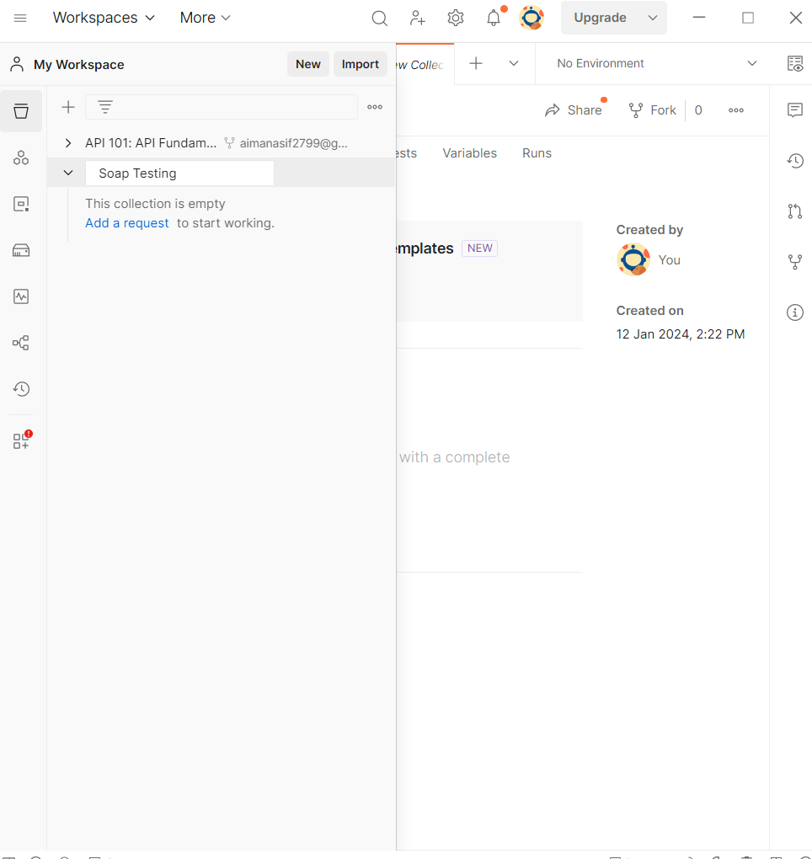Open the notifications bell

click(x=494, y=18)
